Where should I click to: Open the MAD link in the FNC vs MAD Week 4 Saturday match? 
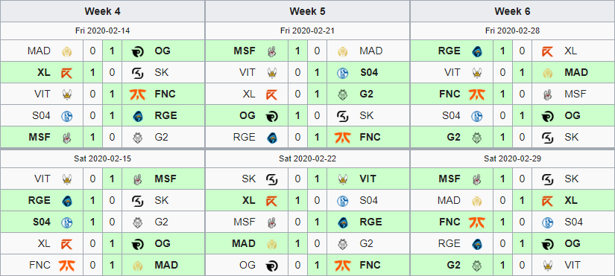(x=166, y=265)
